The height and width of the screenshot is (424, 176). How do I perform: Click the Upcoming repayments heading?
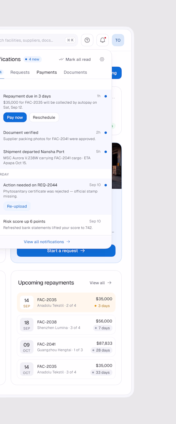(46, 283)
